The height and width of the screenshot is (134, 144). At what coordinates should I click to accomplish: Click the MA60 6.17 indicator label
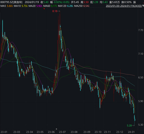click(x=50, y=6)
